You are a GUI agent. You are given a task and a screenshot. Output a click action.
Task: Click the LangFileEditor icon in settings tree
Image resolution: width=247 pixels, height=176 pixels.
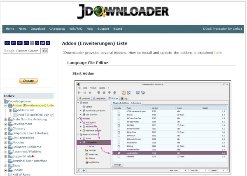pyautogui.click(x=86, y=162)
